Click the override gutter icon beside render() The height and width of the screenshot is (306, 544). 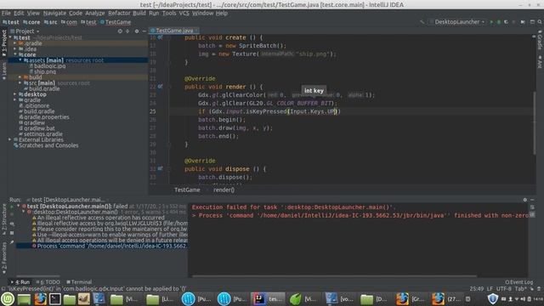pos(160,87)
